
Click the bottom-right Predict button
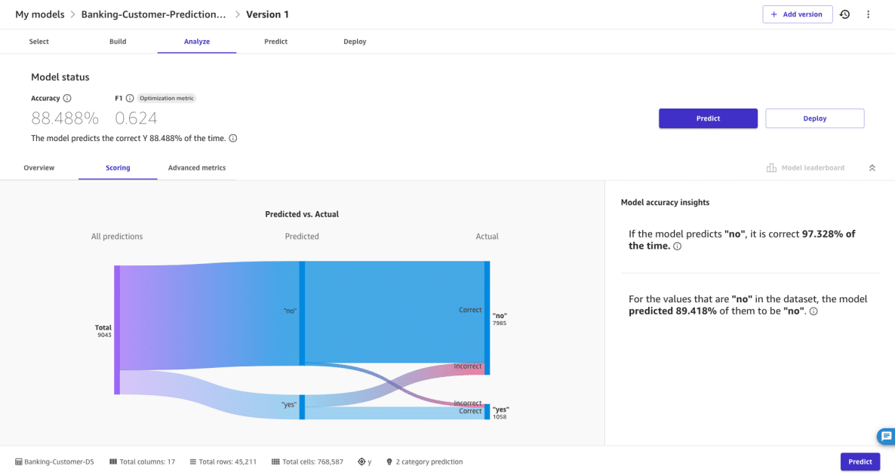click(860, 462)
